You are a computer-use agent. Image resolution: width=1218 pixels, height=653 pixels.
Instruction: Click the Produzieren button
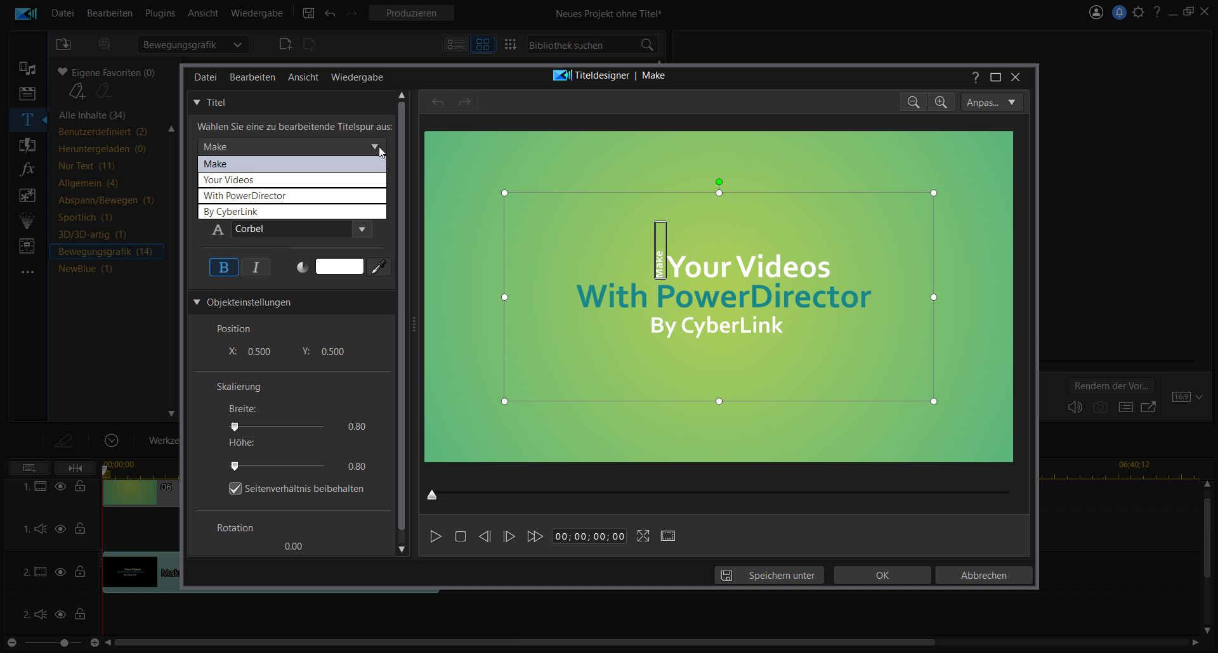pyautogui.click(x=411, y=13)
